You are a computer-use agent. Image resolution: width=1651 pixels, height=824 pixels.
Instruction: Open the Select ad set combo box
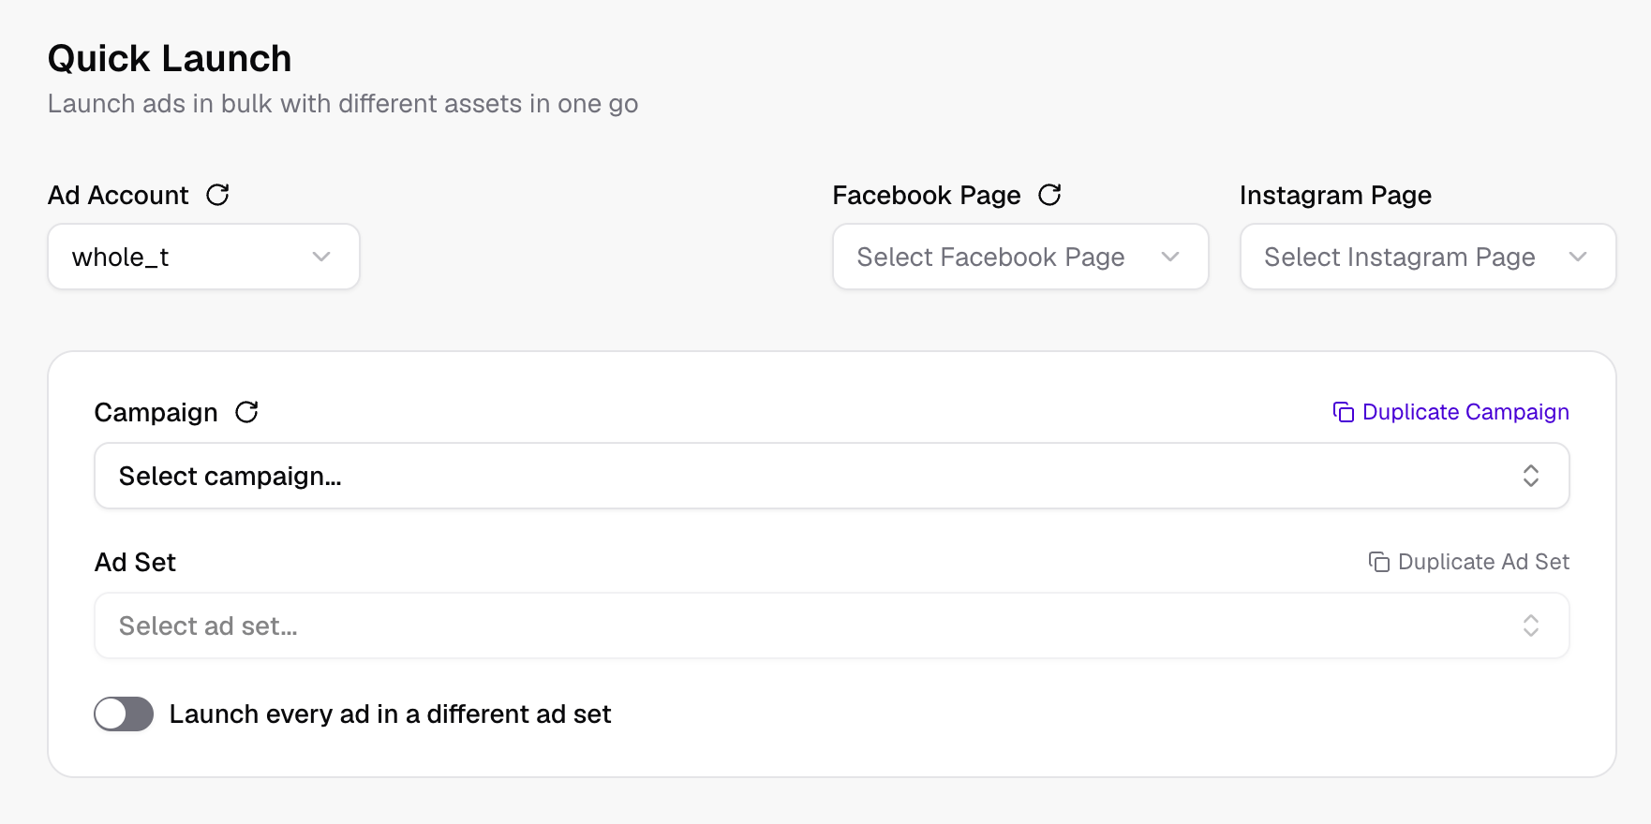tap(832, 625)
